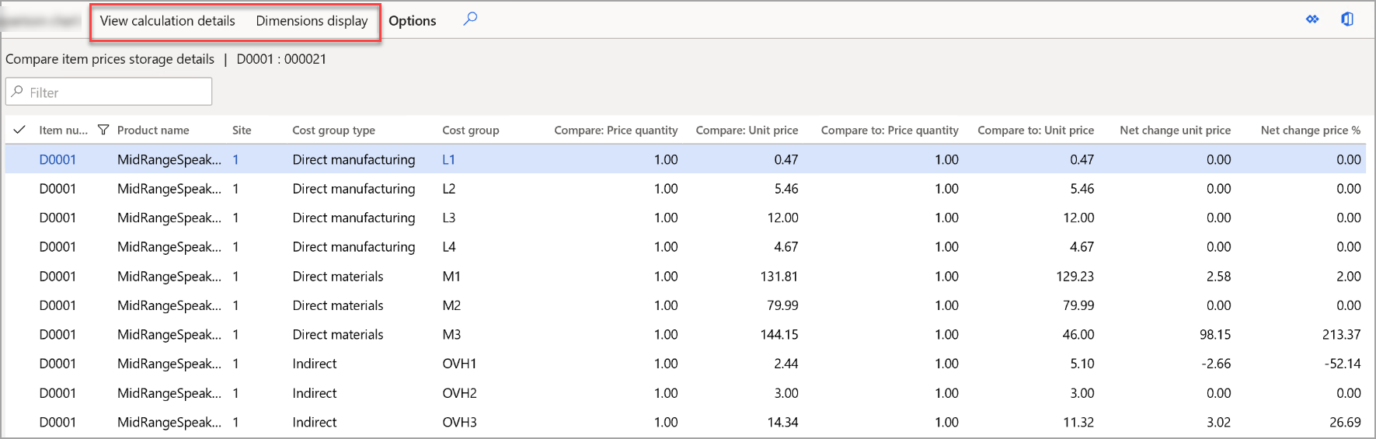Click the 3.02 net change unit price
The height and width of the screenshot is (439, 1376).
(1218, 423)
